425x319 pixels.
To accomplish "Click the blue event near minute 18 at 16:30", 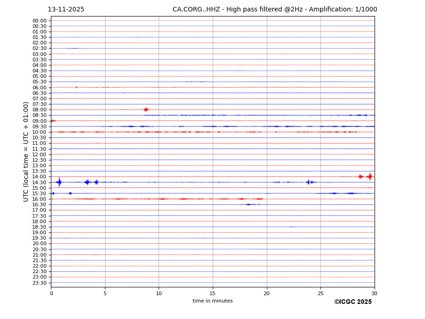I will [x=249, y=204].
